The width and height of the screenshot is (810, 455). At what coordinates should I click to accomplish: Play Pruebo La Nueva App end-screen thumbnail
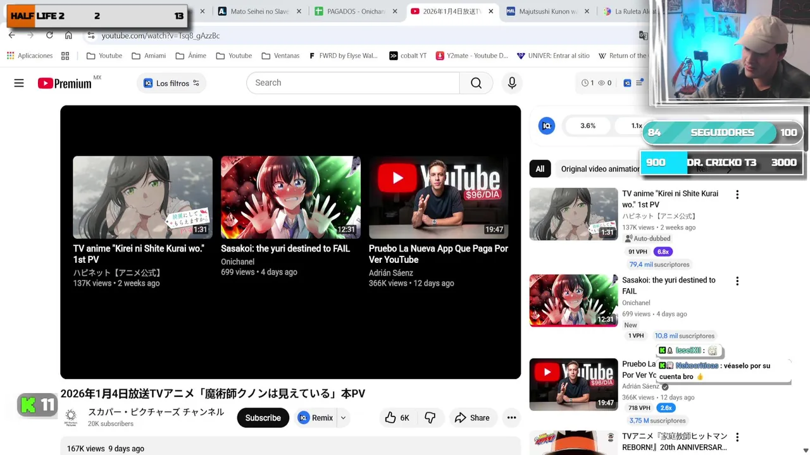point(439,197)
